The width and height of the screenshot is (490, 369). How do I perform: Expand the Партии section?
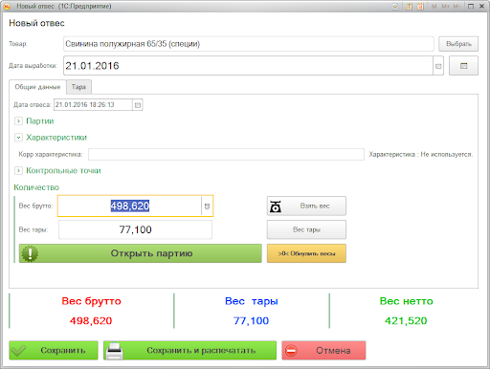coord(18,121)
